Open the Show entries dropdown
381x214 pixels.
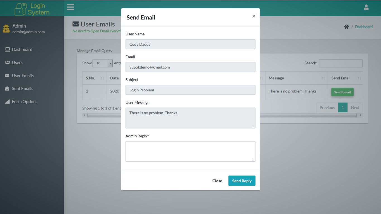(103, 63)
